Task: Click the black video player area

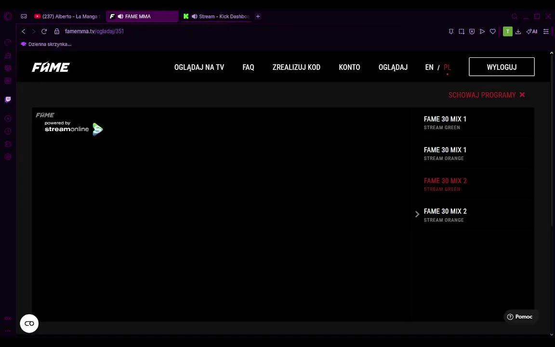Action: pos(222,214)
